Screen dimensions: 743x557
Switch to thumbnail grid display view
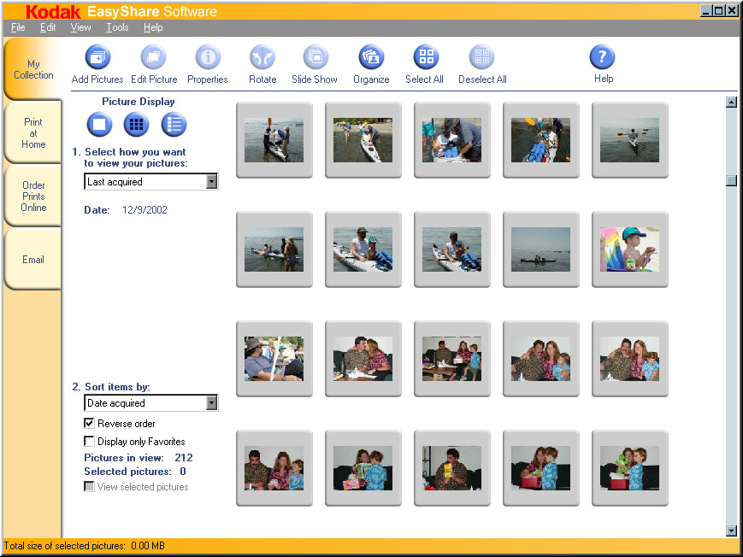point(136,125)
